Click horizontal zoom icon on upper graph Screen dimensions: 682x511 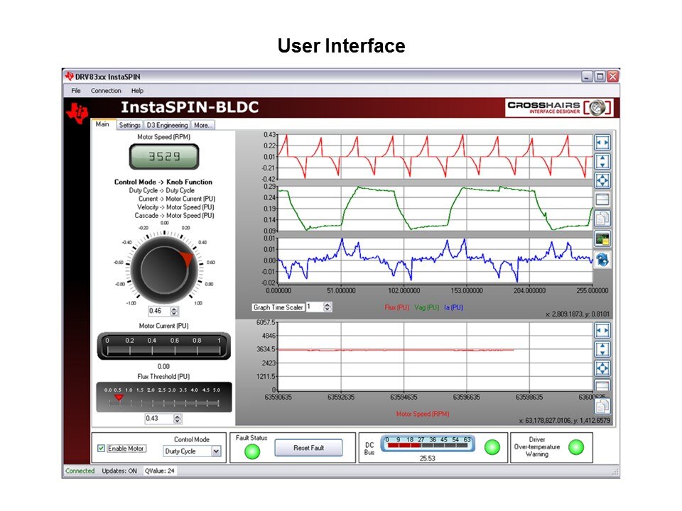tap(602, 143)
